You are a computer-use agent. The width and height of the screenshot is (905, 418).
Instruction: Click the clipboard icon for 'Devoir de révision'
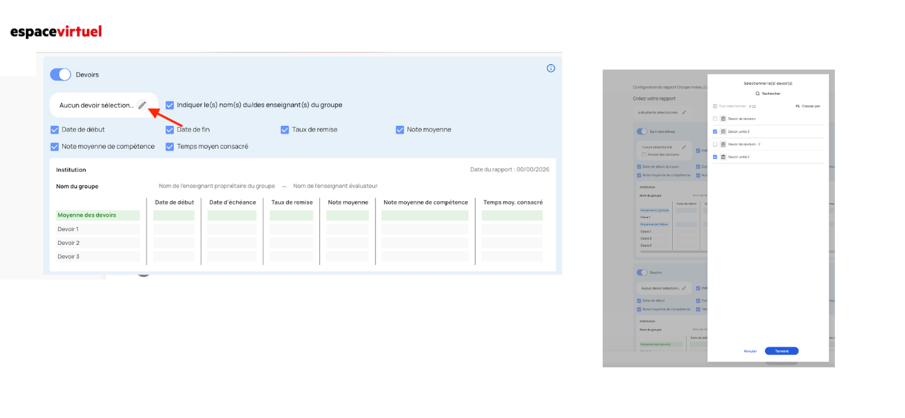(723, 119)
